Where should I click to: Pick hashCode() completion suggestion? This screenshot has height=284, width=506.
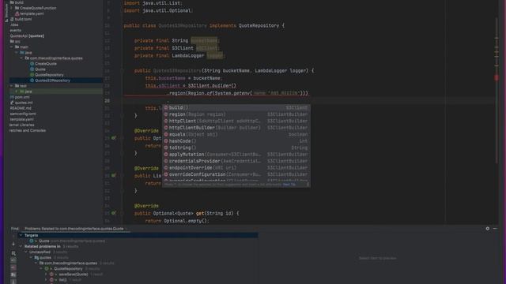236,141
